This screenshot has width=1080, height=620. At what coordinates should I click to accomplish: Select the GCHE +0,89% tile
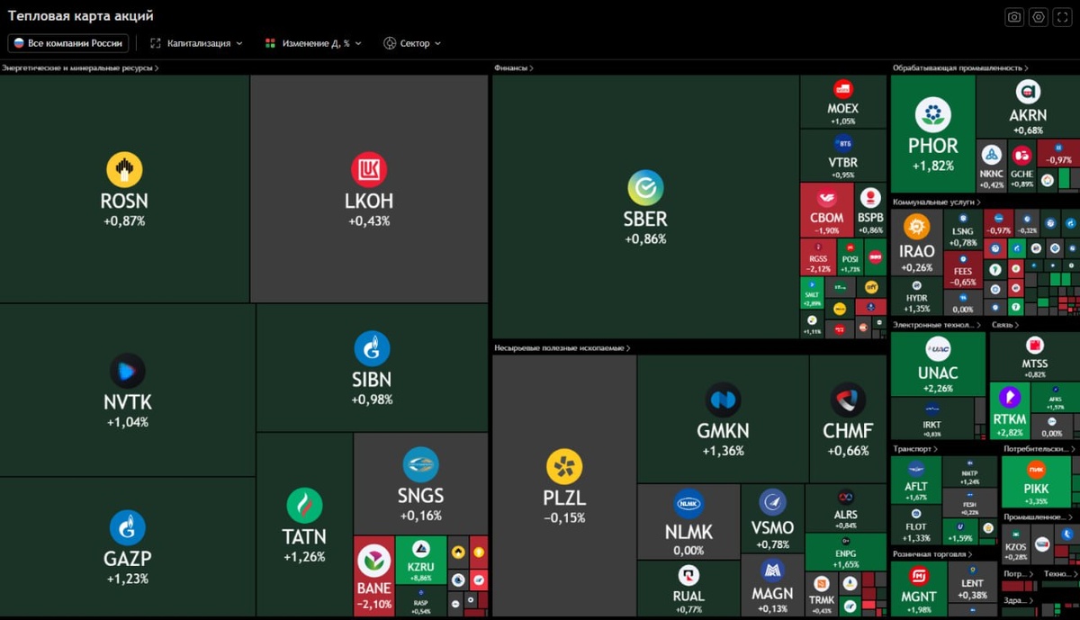[1021, 166]
